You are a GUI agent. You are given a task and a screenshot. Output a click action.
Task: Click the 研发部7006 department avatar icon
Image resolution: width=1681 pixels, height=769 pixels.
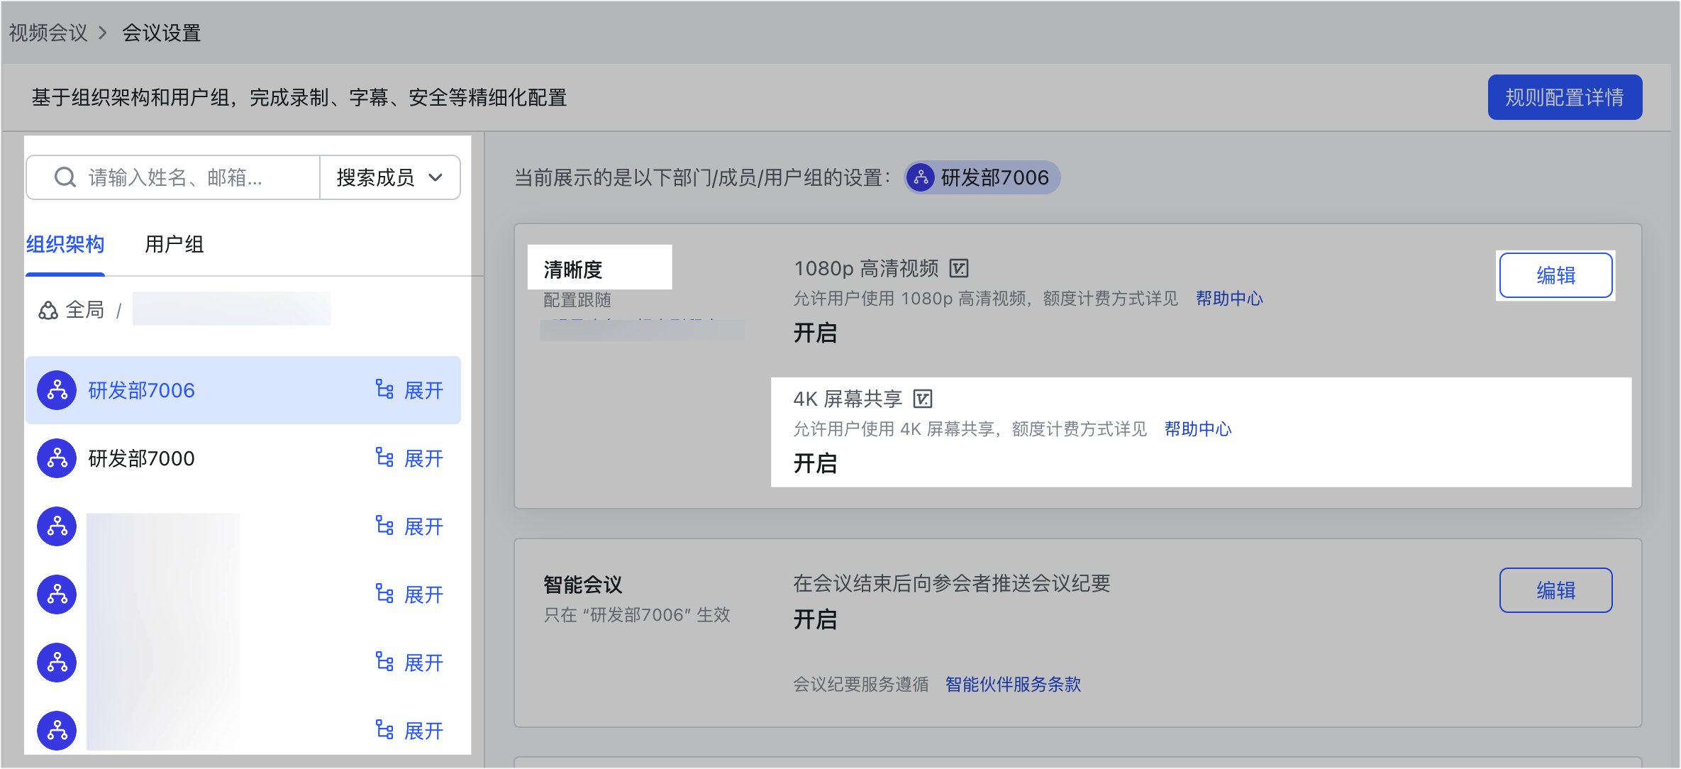(x=57, y=390)
